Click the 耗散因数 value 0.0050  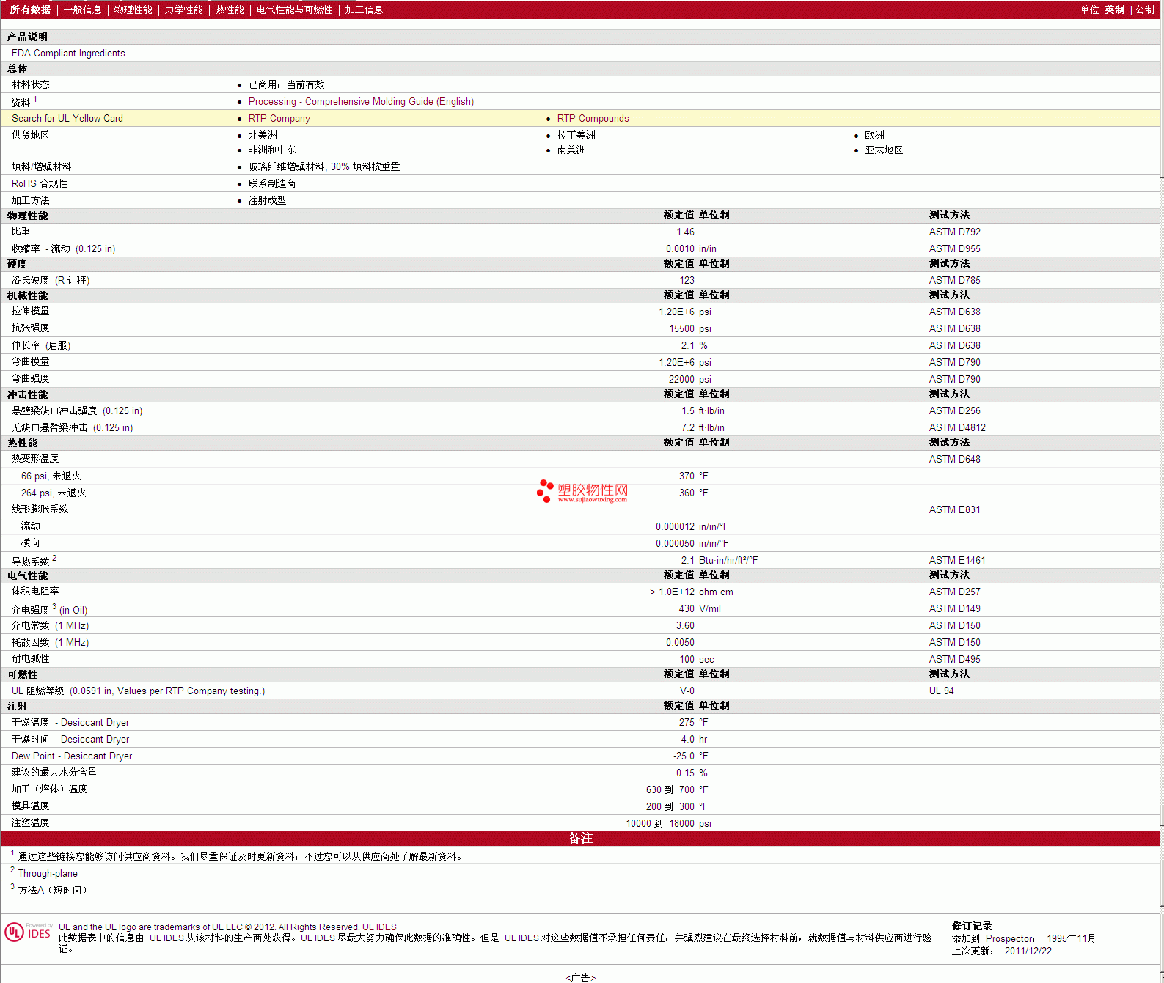tap(680, 642)
